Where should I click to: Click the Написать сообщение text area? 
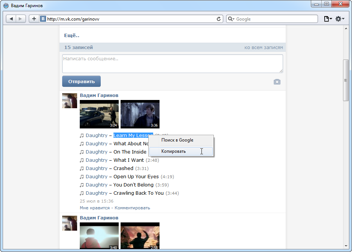(172, 64)
